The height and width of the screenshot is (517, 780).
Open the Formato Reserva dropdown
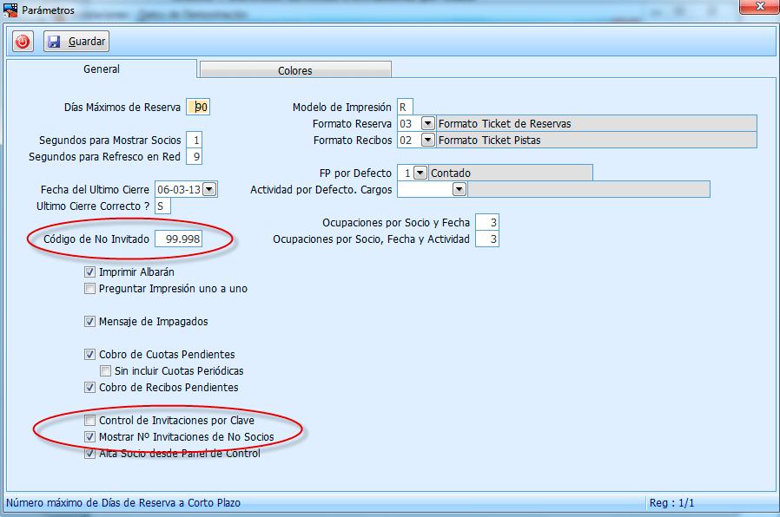427,123
